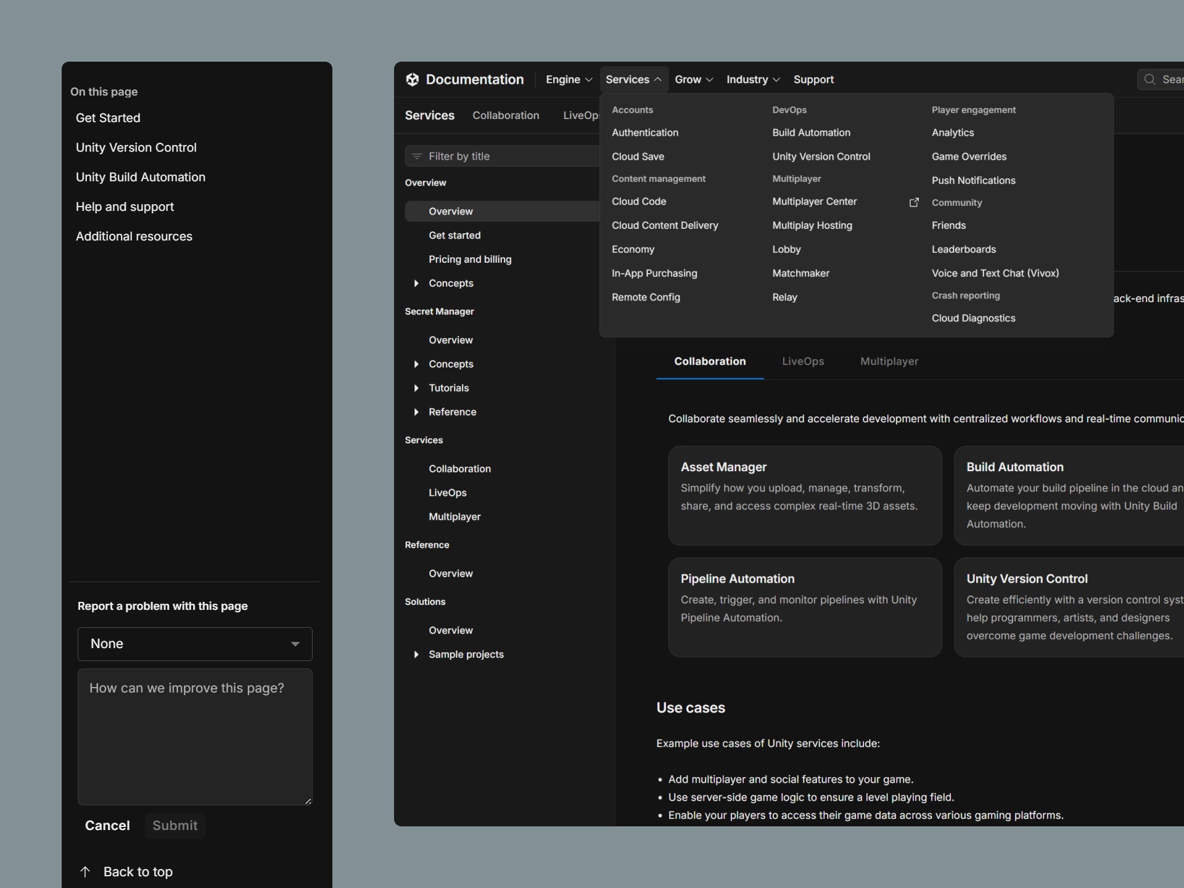Open the Engine menu in the top navigation

pyautogui.click(x=569, y=80)
